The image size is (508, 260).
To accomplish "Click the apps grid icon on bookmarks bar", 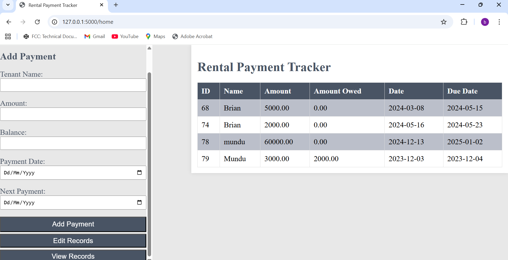I will click(8, 36).
